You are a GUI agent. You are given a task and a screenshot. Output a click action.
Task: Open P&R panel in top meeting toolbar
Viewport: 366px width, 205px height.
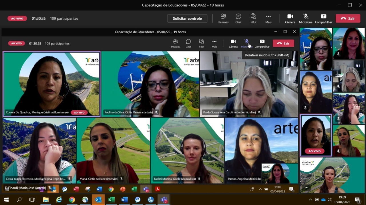pyautogui.click(x=253, y=18)
